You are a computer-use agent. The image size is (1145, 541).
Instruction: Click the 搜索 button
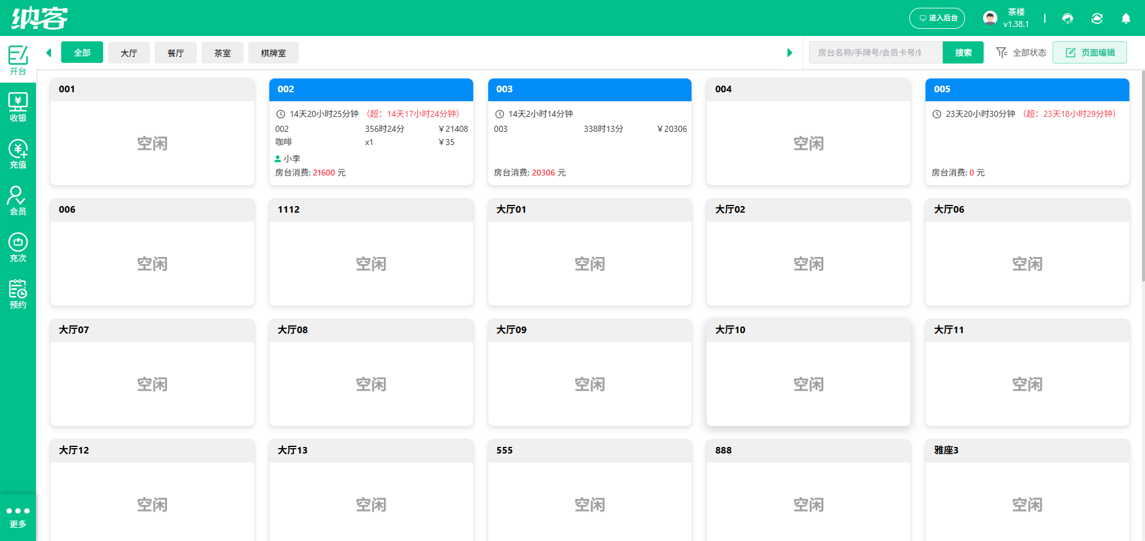[963, 53]
